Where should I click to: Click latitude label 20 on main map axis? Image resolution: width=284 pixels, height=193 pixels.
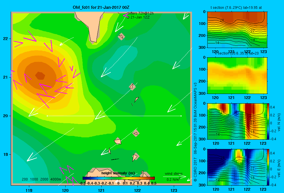pos(5,116)
